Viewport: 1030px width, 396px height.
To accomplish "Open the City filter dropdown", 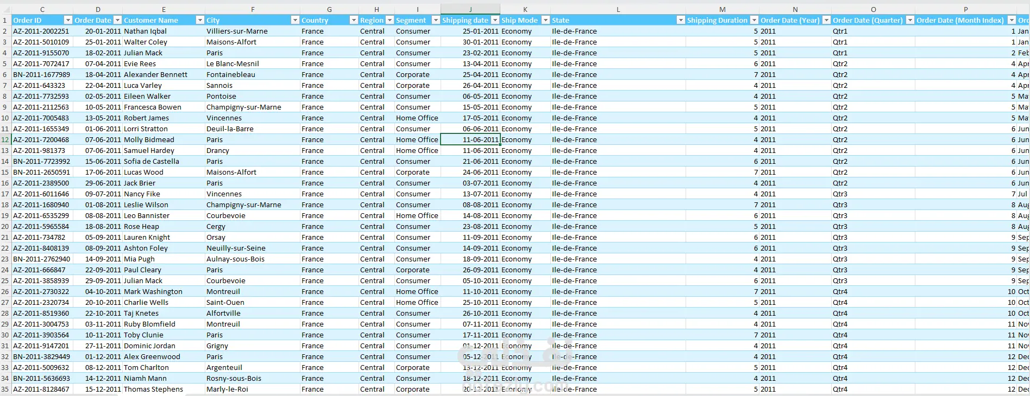I will pyautogui.click(x=295, y=20).
